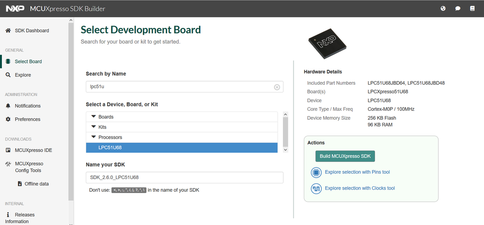This screenshot has width=484, height=225.
Task: Open the chat feedback icon
Action: click(x=457, y=9)
